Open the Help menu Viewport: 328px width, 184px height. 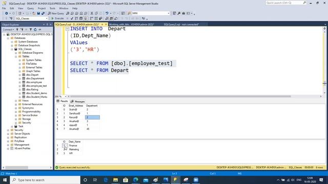75,8
